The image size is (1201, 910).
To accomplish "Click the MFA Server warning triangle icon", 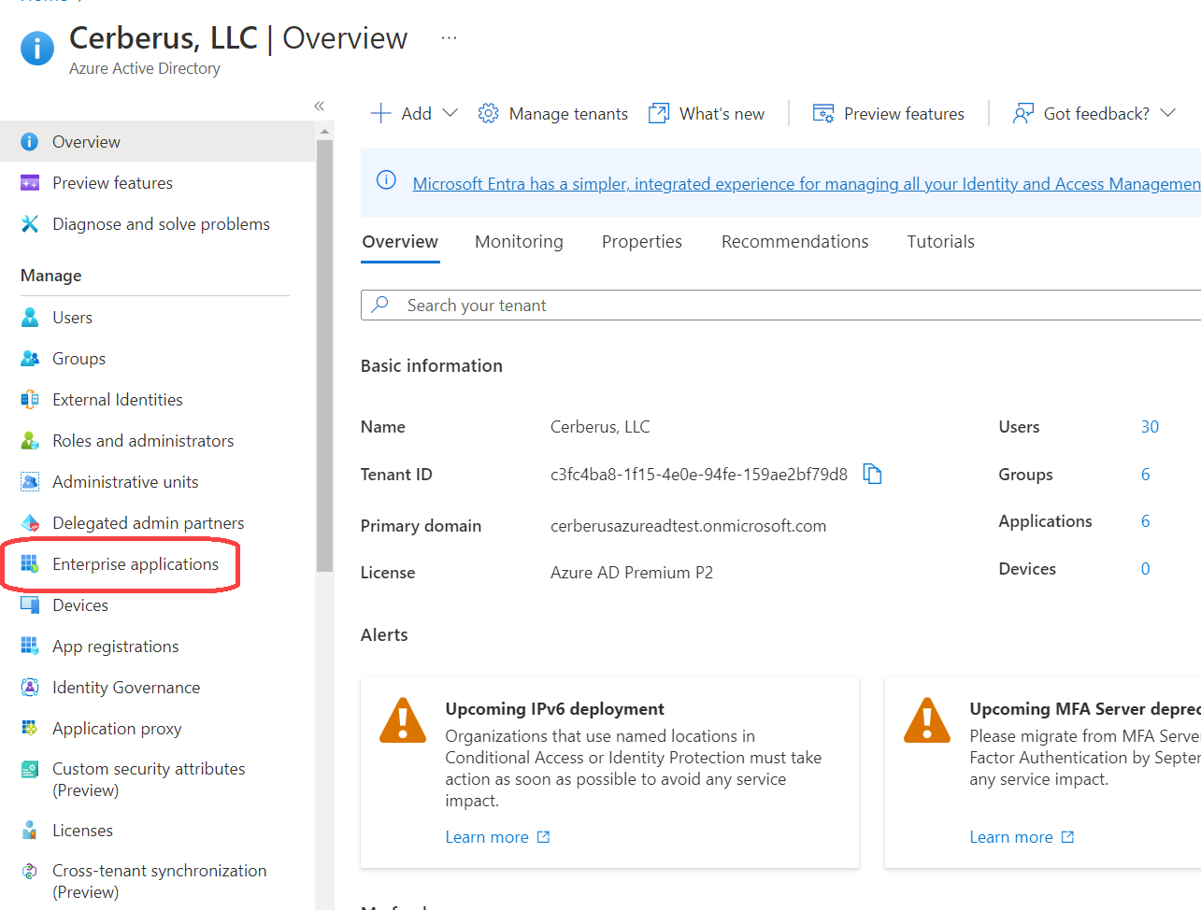I will 927,720.
